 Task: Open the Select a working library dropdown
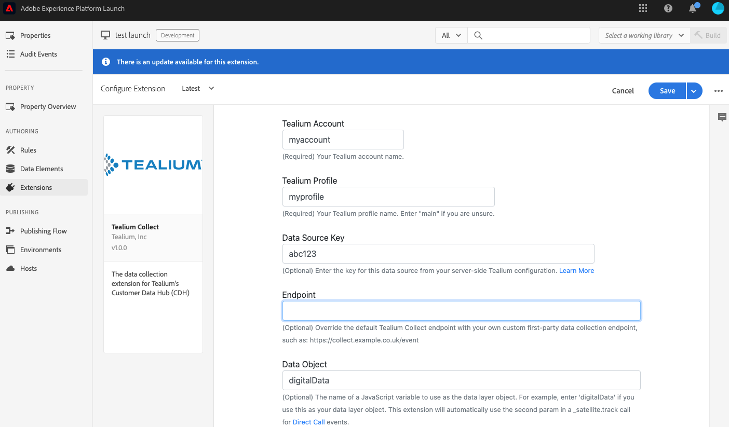(x=644, y=35)
